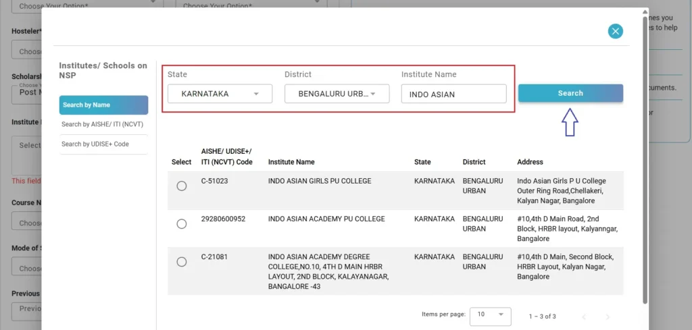Switch to Search by AISHE/ ITI (NCVT)
This screenshot has width=692, height=330.
click(103, 124)
